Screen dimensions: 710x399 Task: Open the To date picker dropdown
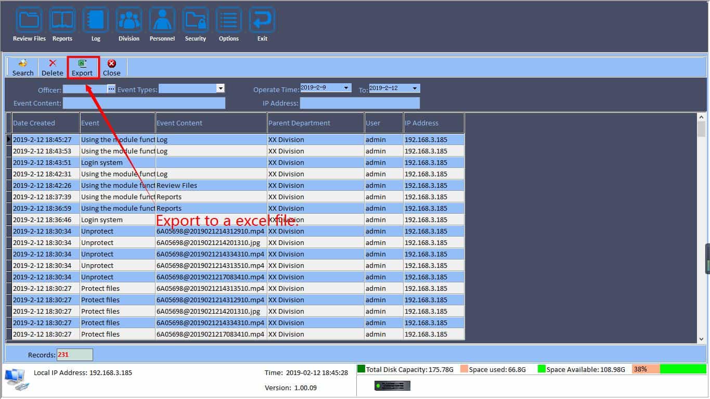415,88
